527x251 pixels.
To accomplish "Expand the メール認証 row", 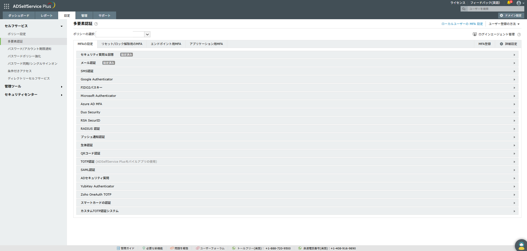I will point(297,63).
